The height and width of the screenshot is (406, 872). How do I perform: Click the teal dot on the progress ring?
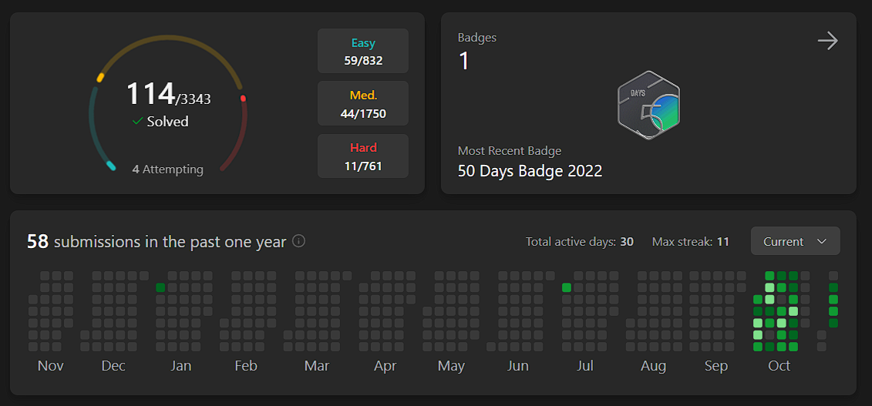pyautogui.click(x=111, y=166)
